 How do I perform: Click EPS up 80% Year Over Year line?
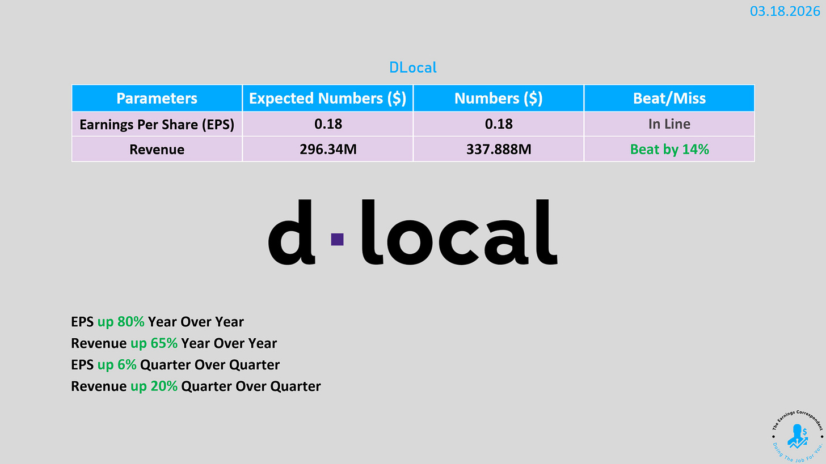click(157, 322)
